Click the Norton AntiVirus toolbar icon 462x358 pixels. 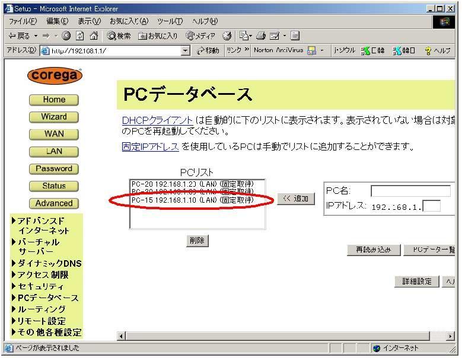[311, 51]
